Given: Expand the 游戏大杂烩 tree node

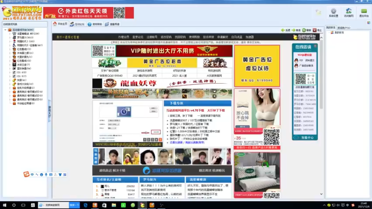Looking at the screenshot, I should pos(10,84).
